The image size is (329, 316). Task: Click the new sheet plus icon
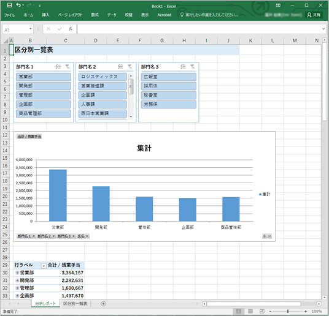coord(104,304)
